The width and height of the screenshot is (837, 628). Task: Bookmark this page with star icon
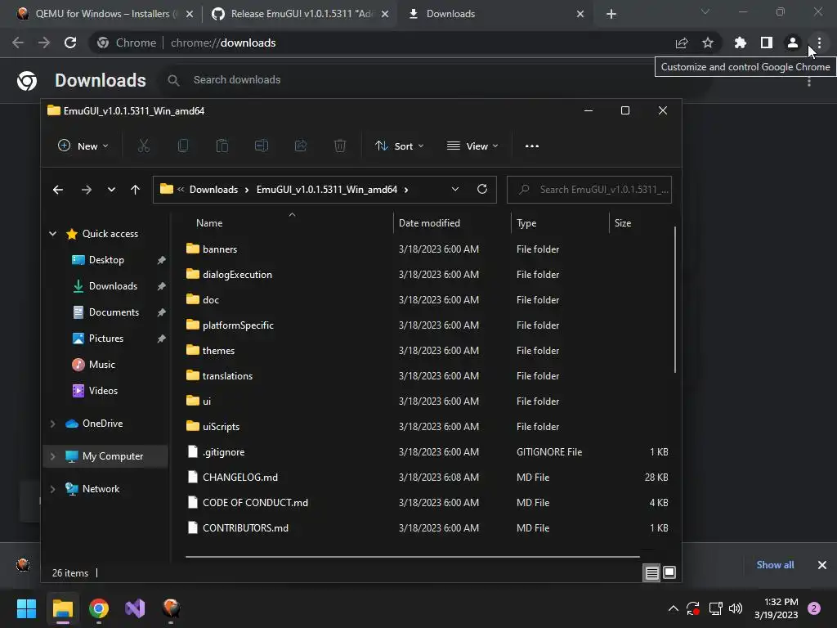click(708, 43)
